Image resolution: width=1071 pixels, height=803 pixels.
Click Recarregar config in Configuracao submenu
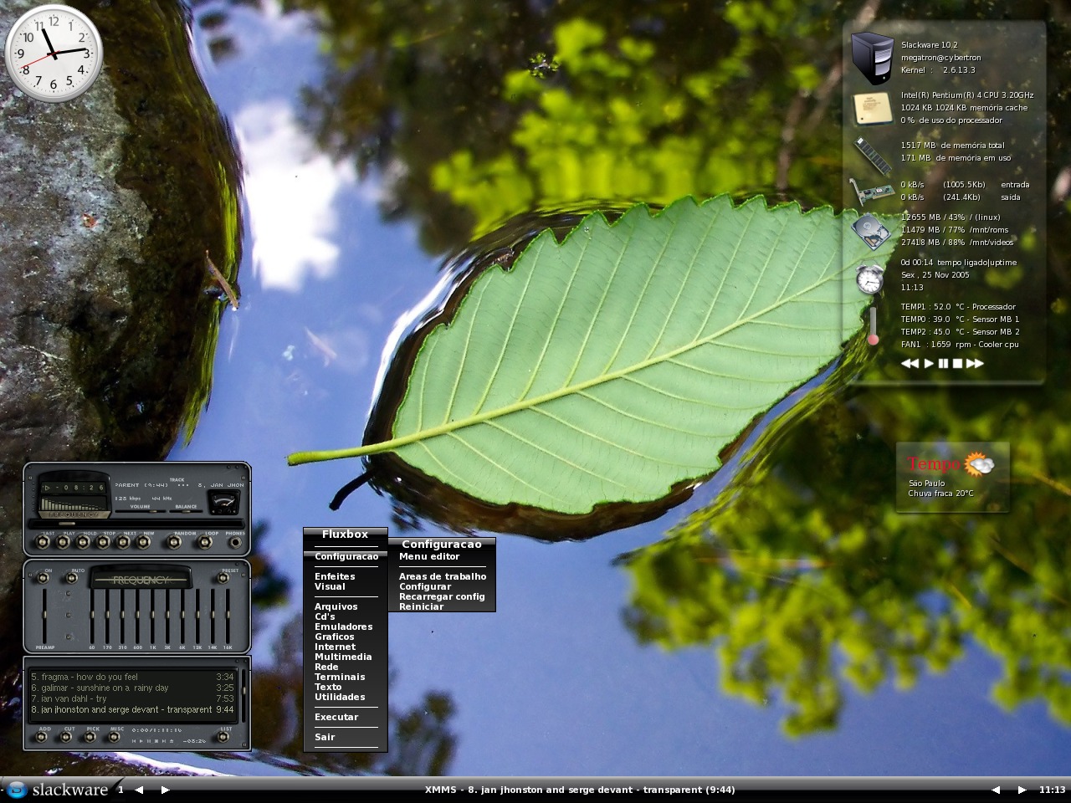click(x=442, y=596)
